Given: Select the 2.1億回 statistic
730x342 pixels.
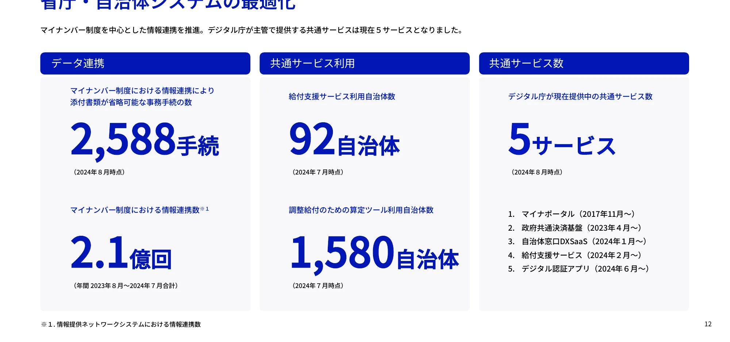Looking at the screenshot, I should (121, 253).
